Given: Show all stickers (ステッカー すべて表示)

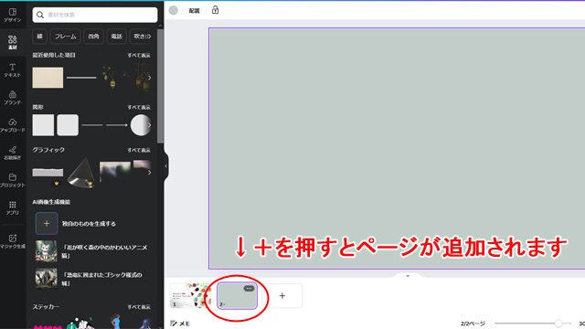Looking at the screenshot, I should pyautogui.click(x=139, y=307).
